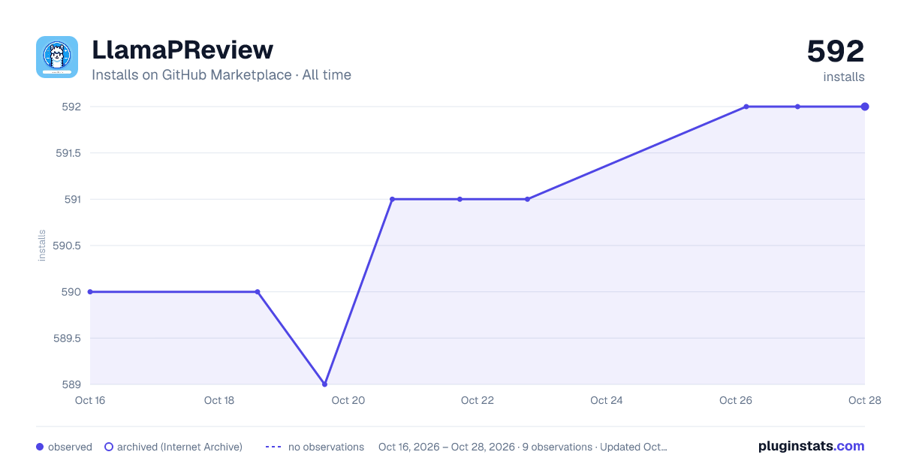The height and width of the screenshot is (473, 901).
Task: Click the Oct 18 x-axis label
Action: click(219, 400)
